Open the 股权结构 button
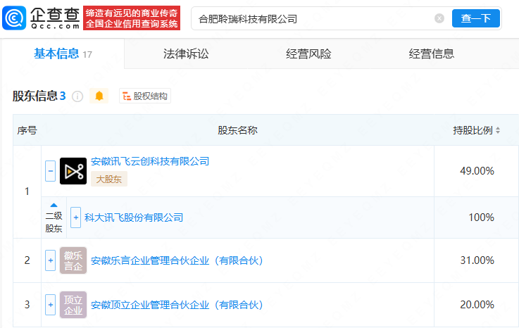The image size is (519, 328). tap(145, 96)
